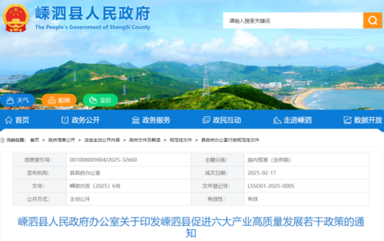Click the national emblem logo
Screen dimensions: 384x241
pyautogui.click(x=16, y=18)
